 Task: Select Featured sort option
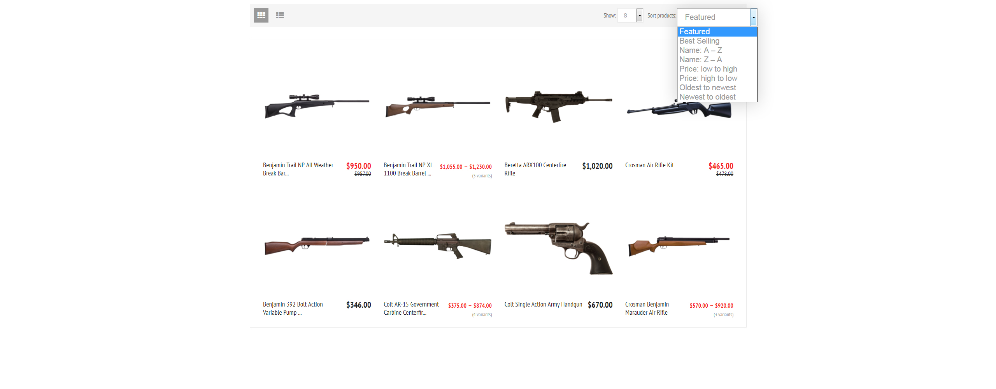[x=717, y=32]
